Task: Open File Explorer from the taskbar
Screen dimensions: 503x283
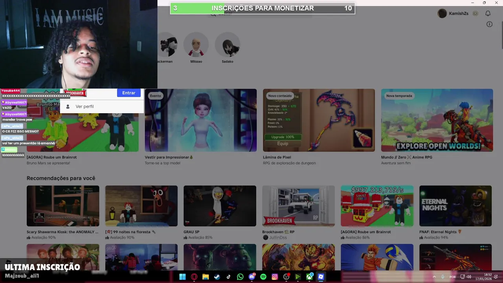Action: (206, 277)
